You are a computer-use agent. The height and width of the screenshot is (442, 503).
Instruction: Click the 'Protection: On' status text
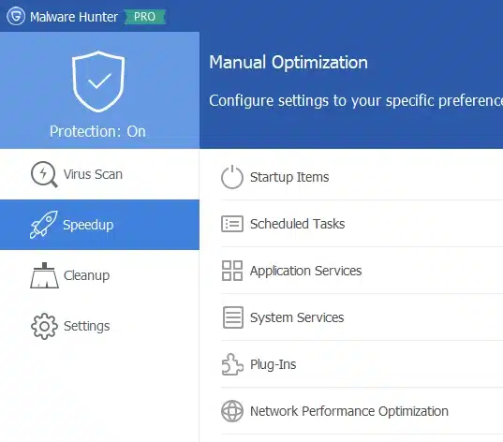click(x=97, y=131)
